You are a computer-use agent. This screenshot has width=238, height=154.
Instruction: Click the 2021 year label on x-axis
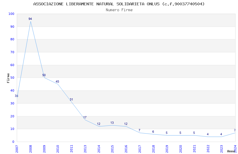coord(194,149)
